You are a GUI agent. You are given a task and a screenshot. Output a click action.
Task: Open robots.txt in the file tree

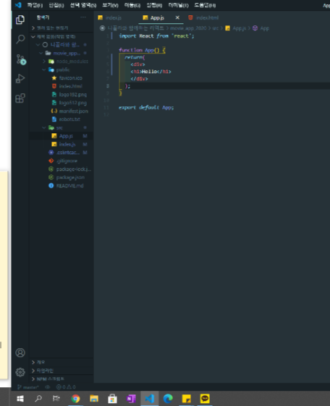(x=61, y=119)
